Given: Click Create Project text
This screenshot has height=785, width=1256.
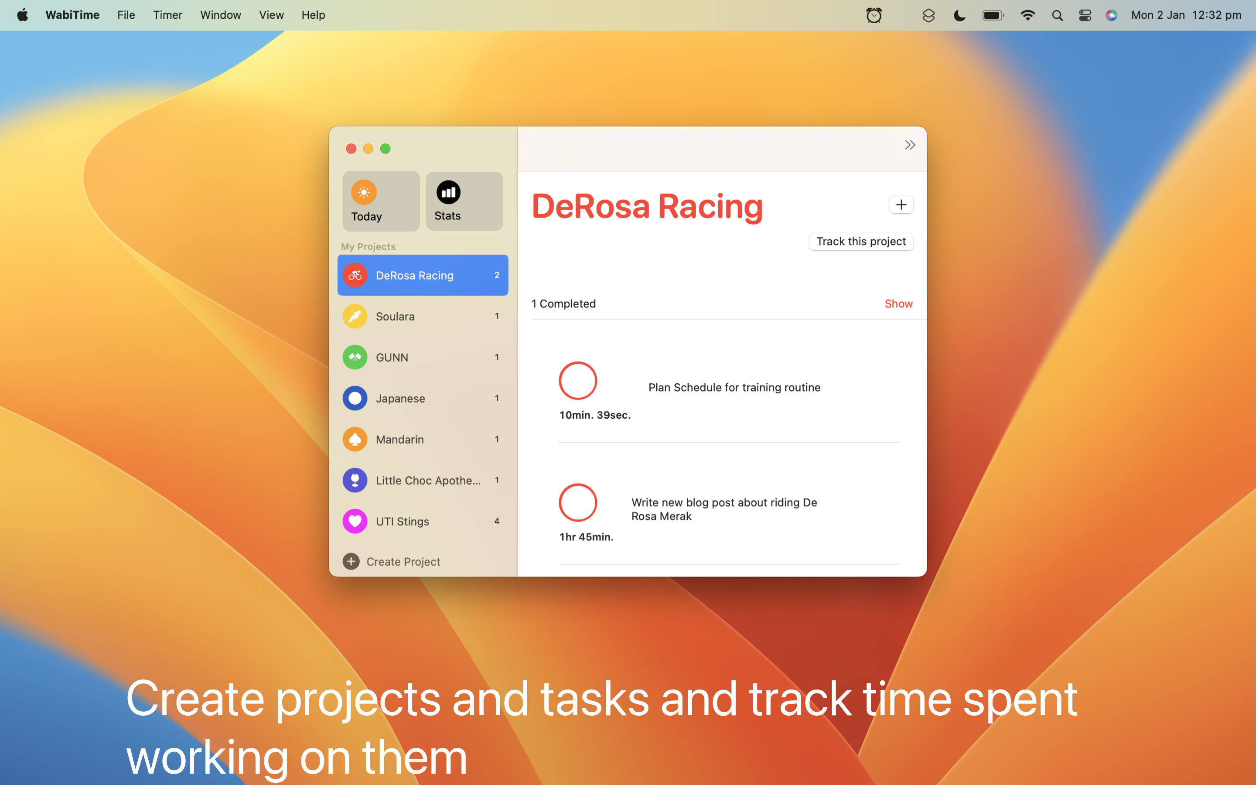Looking at the screenshot, I should coord(403,562).
